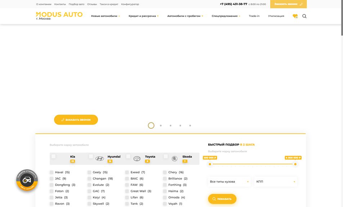Go to О компании
Screen dimensions: 343x207
click(44, 4)
